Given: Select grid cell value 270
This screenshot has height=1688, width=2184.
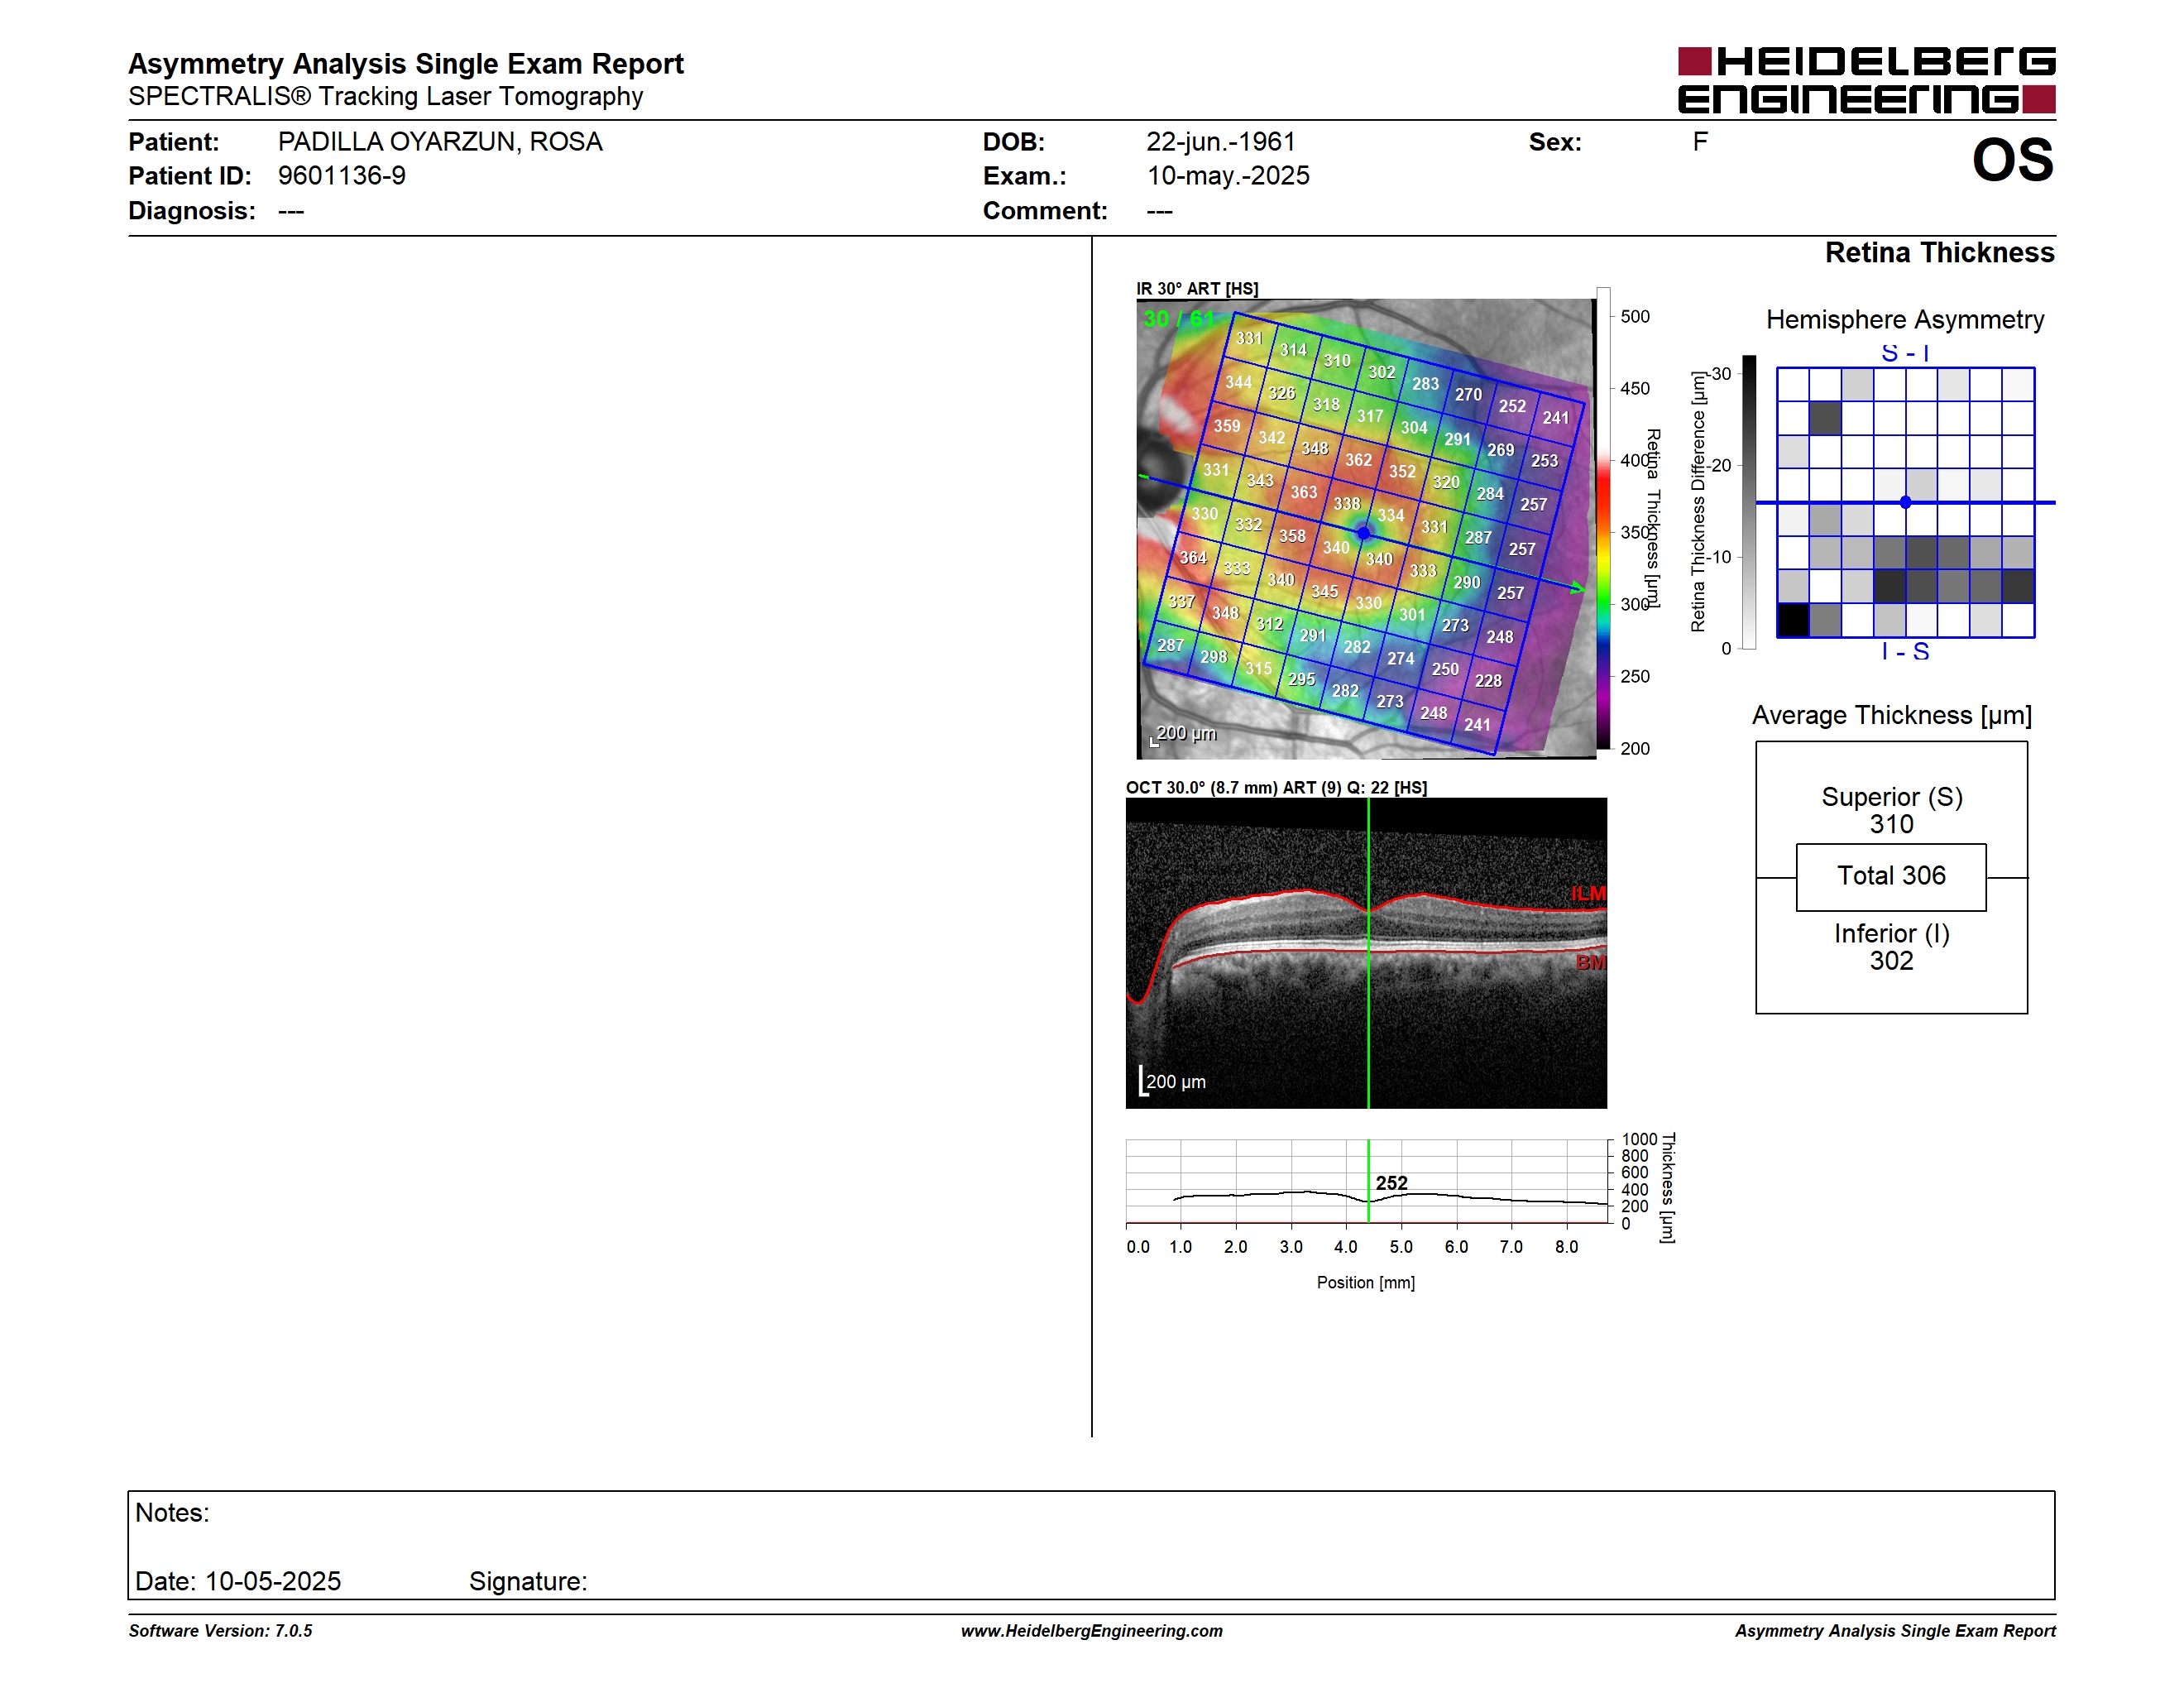Looking at the screenshot, I should [x=1468, y=395].
